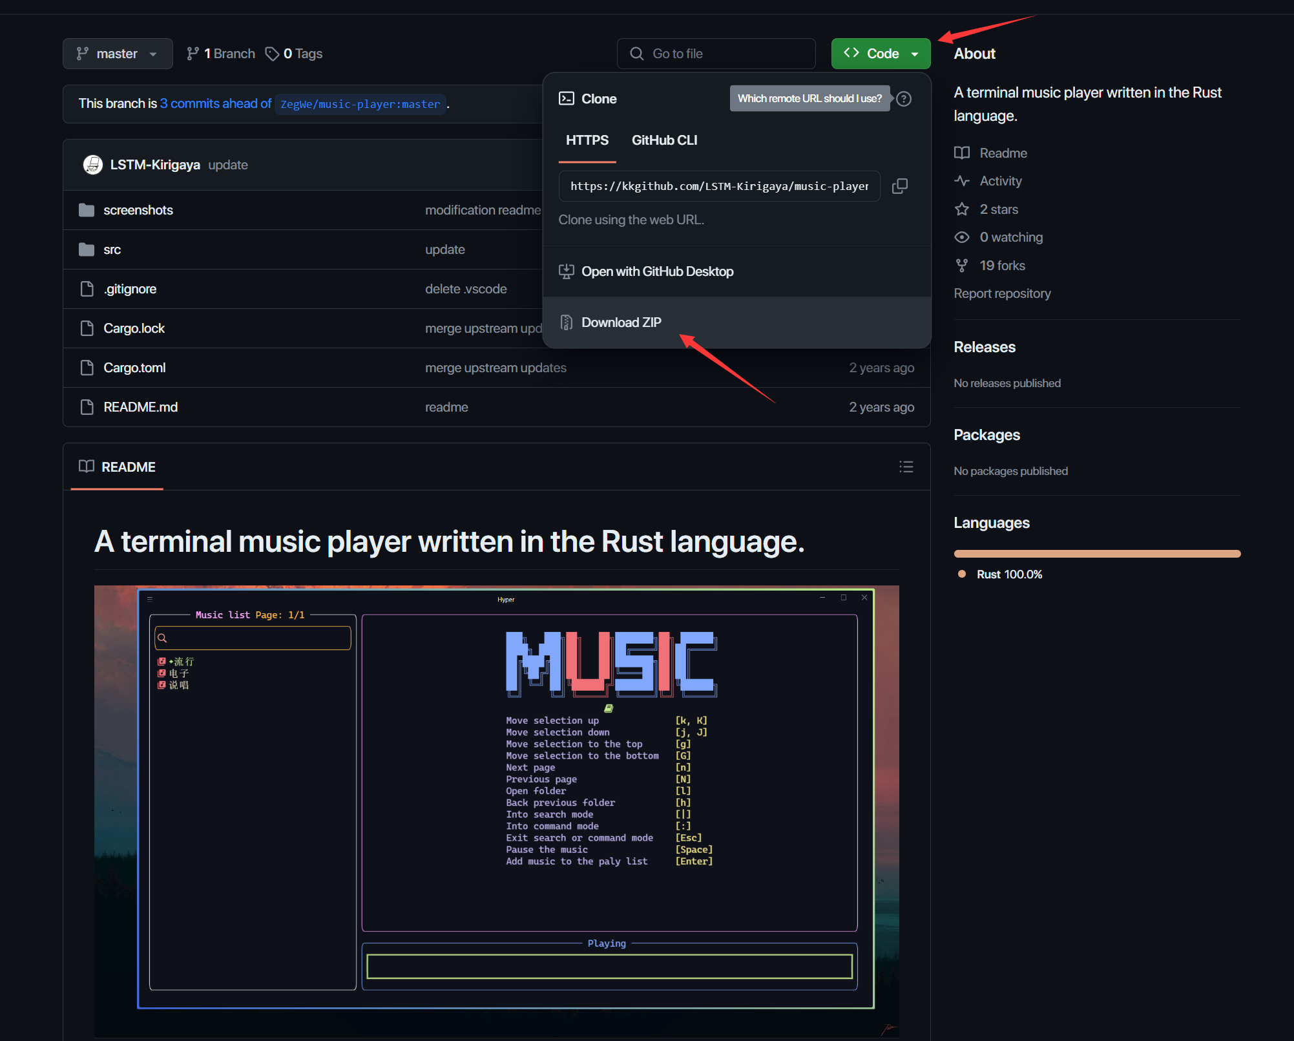Image resolution: width=1294 pixels, height=1041 pixels.
Task: Choose Download ZIP from the menu
Action: pos(621,322)
